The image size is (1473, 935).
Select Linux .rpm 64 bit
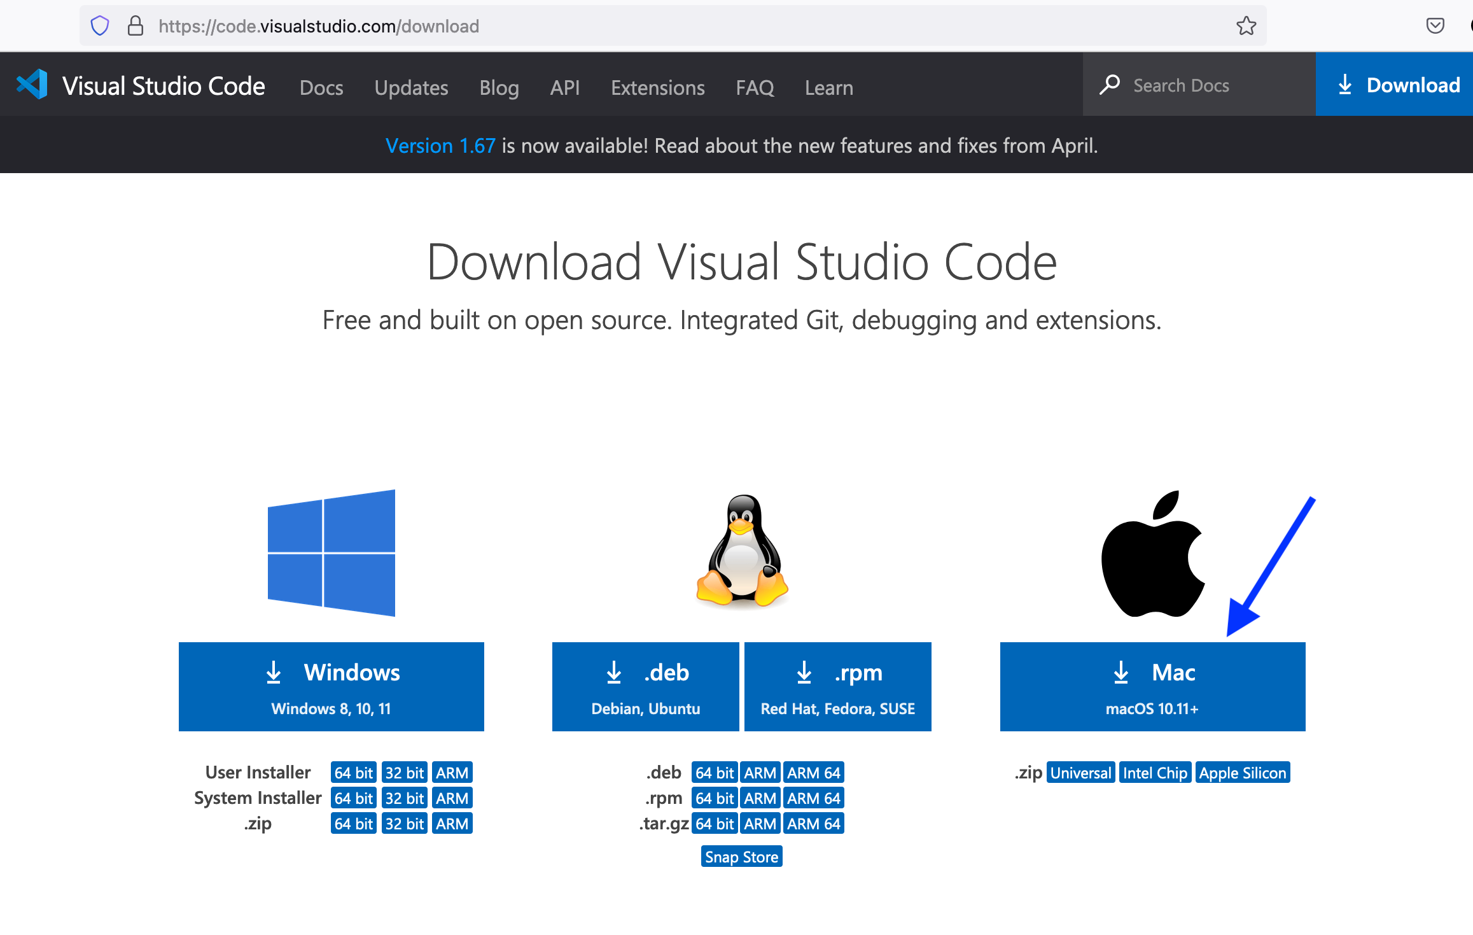coord(715,798)
